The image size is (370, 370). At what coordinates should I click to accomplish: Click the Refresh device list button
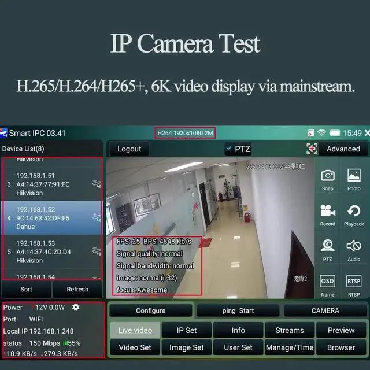[x=77, y=289]
